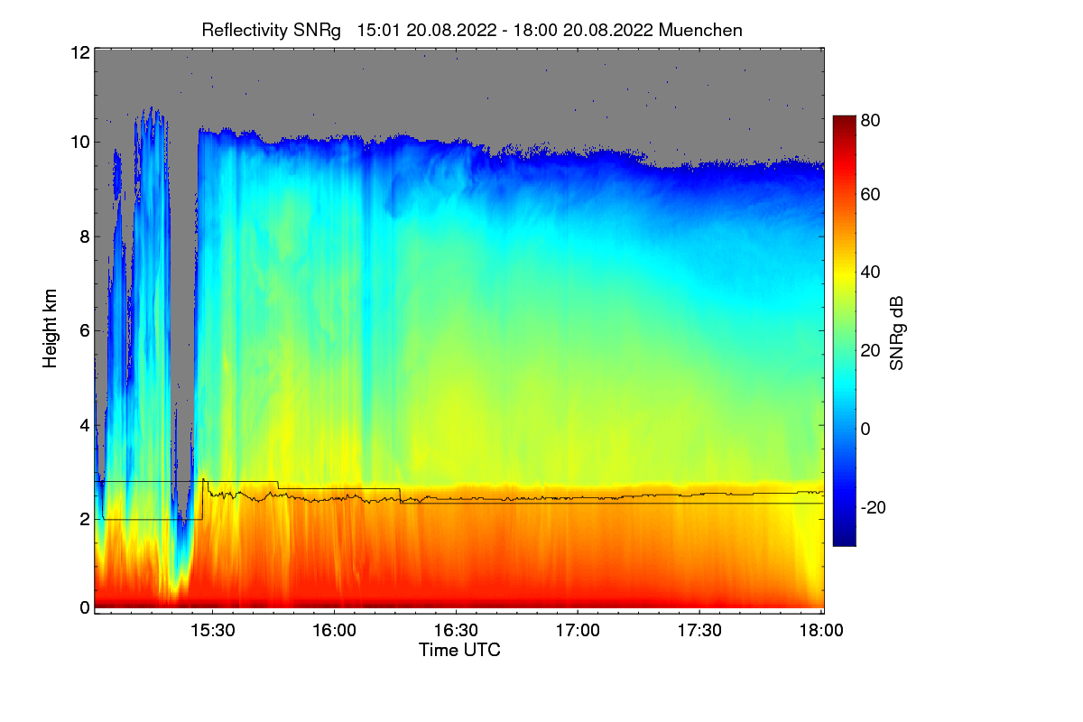Click the plot title 'Reflectivity SNRg ... Muenchen'
This screenshot has height=722, width=1083.
[472, 30]
